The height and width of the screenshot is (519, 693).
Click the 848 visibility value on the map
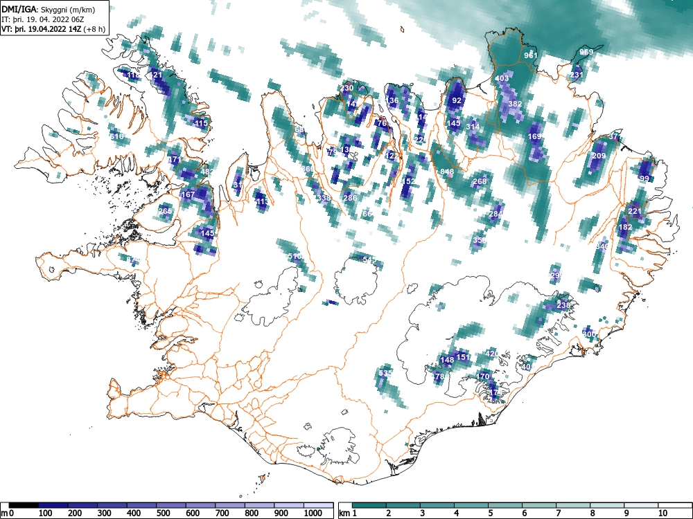447,172
